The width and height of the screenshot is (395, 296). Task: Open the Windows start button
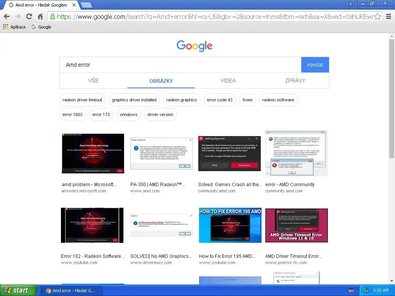[x=18, y=291]
